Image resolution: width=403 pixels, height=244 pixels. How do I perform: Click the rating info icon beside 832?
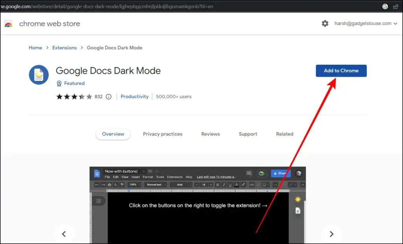click(109, 97)
